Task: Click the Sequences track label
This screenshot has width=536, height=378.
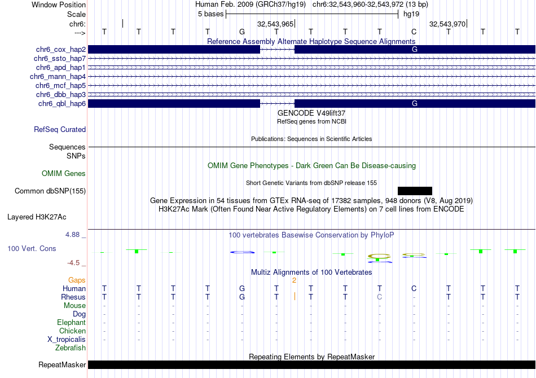Action: tap(67, 147)
